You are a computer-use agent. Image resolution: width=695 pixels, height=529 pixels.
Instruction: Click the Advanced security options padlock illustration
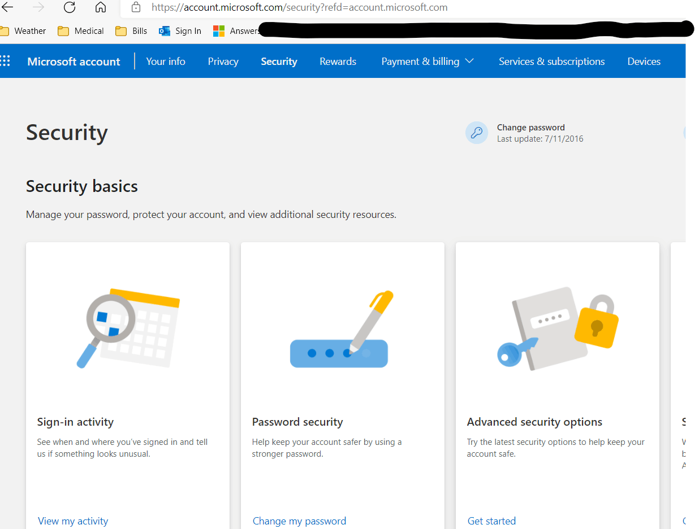pyautogui.click(x=557, y=327)
